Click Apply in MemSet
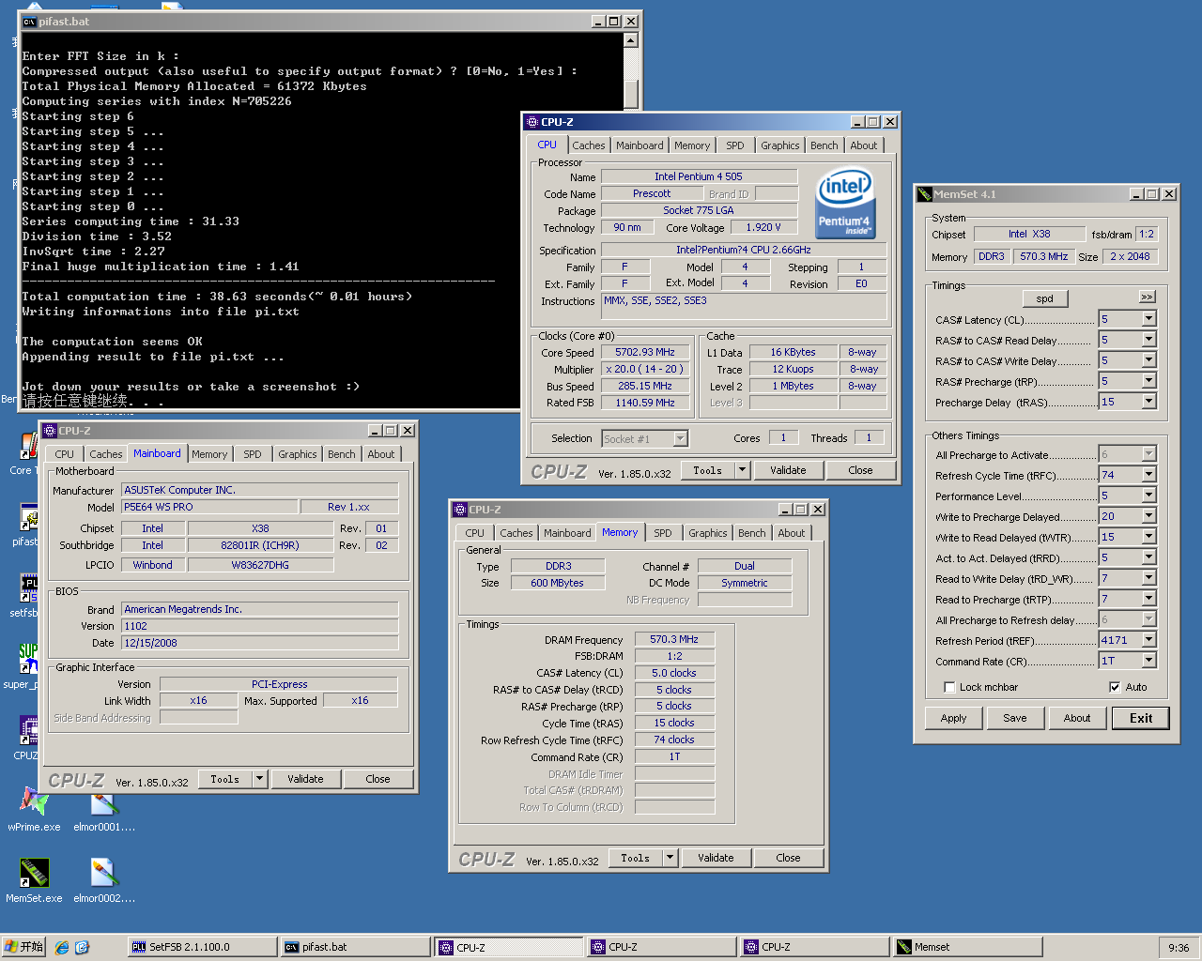 click(x=953, y=718)
